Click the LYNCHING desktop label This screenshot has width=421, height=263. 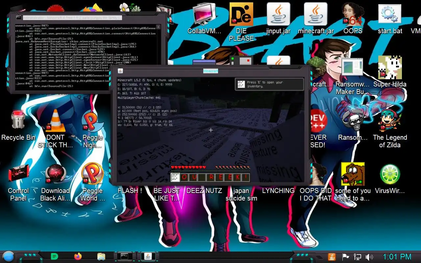278,191
